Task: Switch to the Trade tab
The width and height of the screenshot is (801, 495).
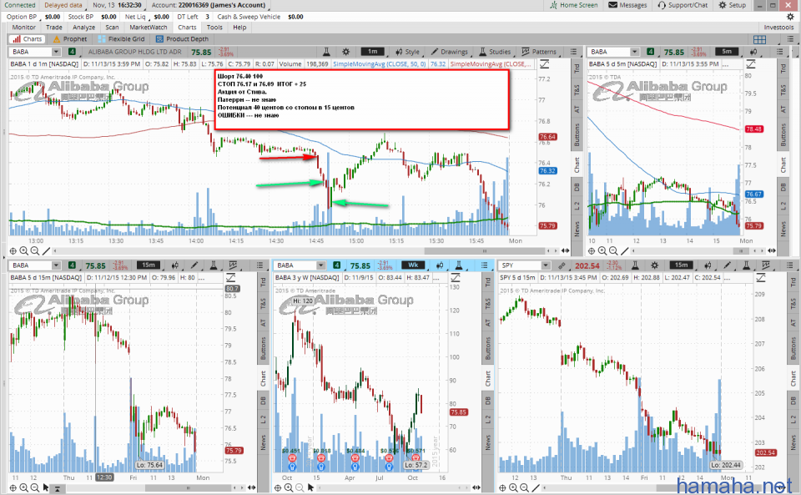Action: 53,28
